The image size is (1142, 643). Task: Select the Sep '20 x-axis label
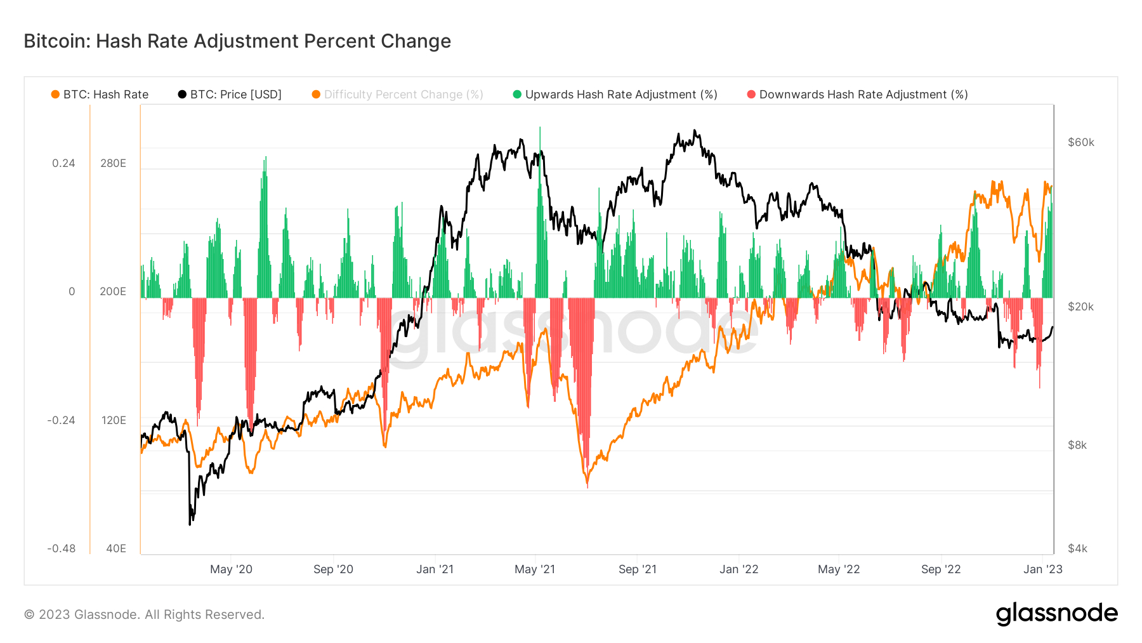333,569
